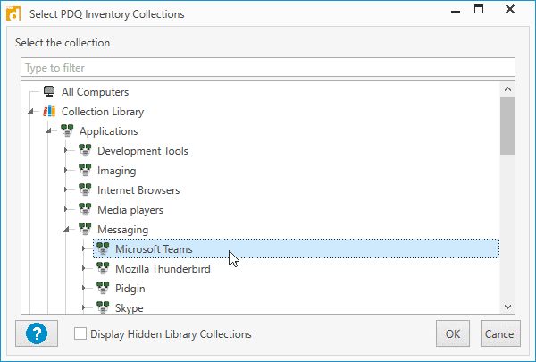Select the Microsoft Teams label
Viewport: 536px width, 362px height.
click(x=154, y=249)
